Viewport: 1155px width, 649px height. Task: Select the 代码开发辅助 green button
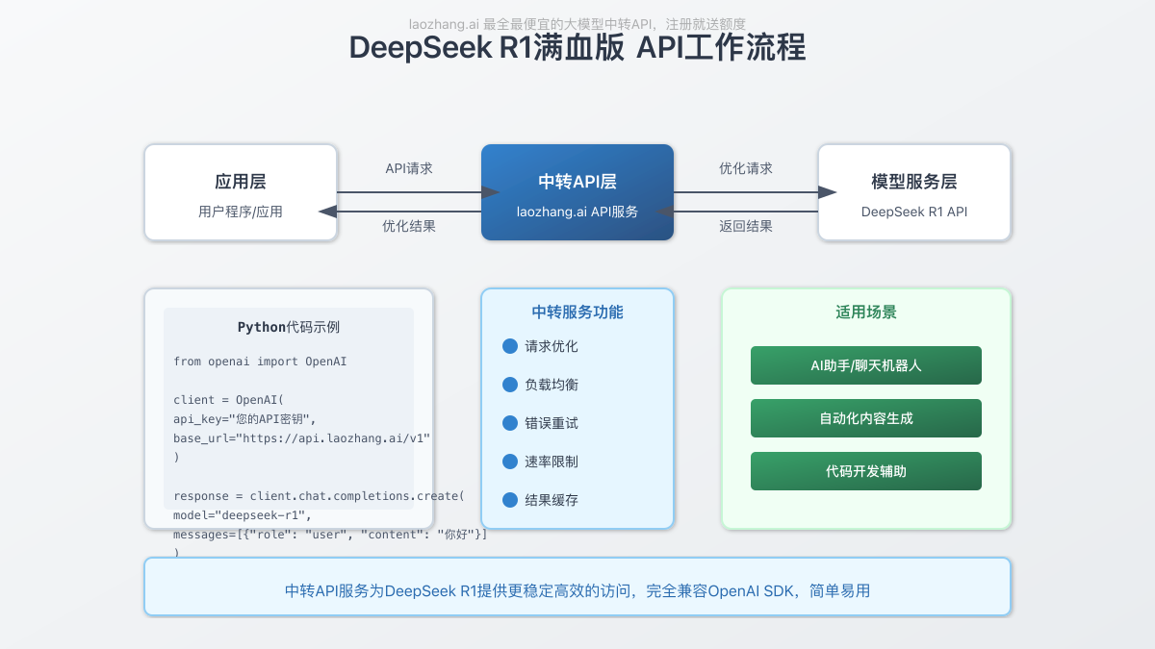click(866, 471)
